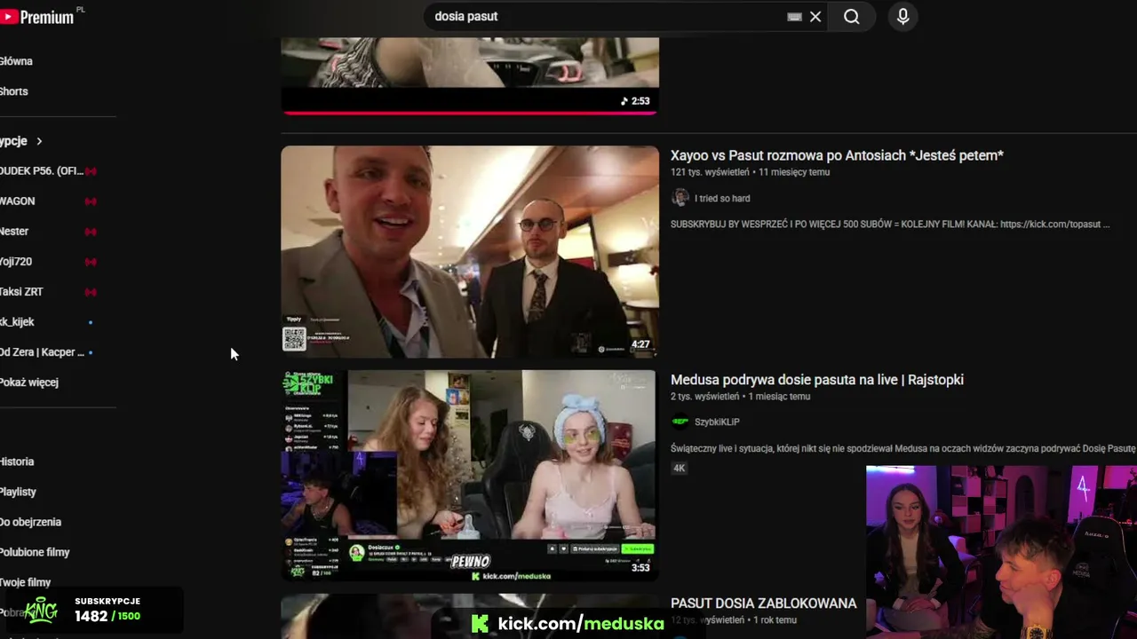Open the 'PASUT DOSIA ZABLOKOWANA' video title
The image size is (1137, 639).
click(x=764, y=603)
